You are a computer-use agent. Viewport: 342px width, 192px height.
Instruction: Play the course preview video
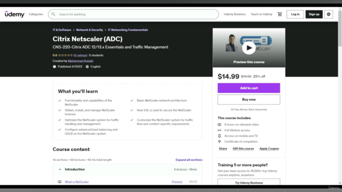click(248, 48)
